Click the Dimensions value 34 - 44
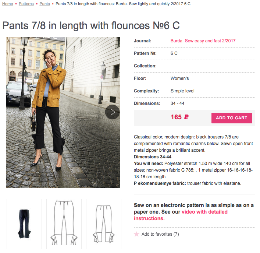Image resolution: width=260 pixels, height=253 pixels. click(x=177, y=103)
